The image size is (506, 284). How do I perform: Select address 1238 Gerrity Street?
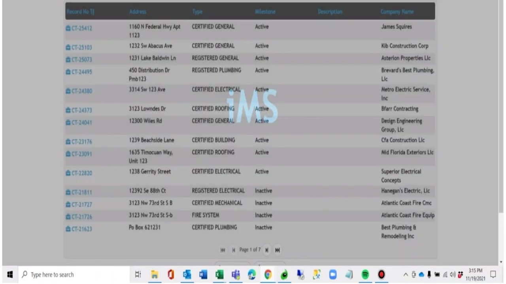(x=150, y=172)
